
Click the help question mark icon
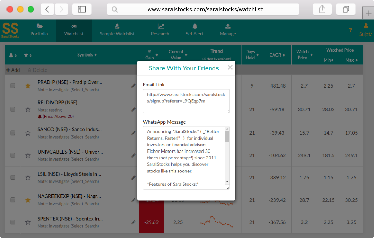350,30
